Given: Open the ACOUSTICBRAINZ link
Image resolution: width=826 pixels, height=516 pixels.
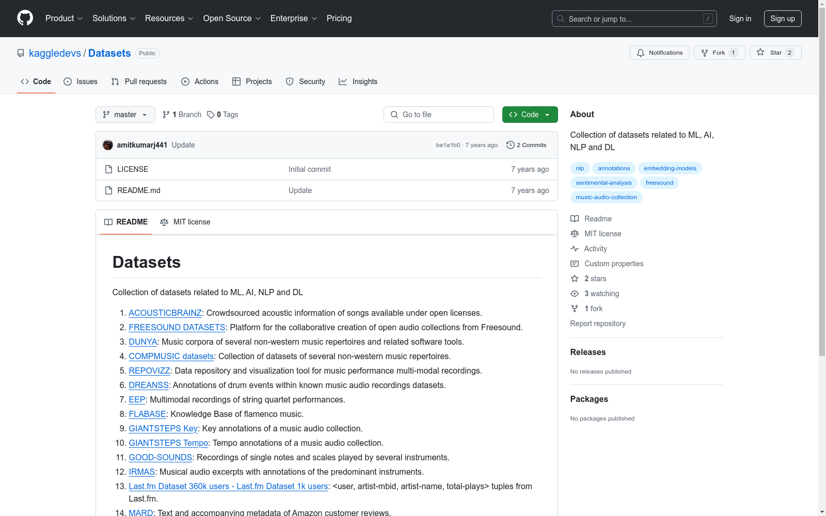Looking at the screenshot, I should click(165, 313).
